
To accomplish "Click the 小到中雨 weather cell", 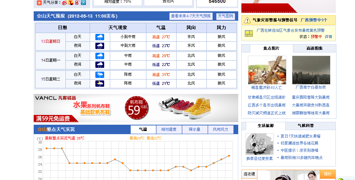I will click(x=128, y=37).
